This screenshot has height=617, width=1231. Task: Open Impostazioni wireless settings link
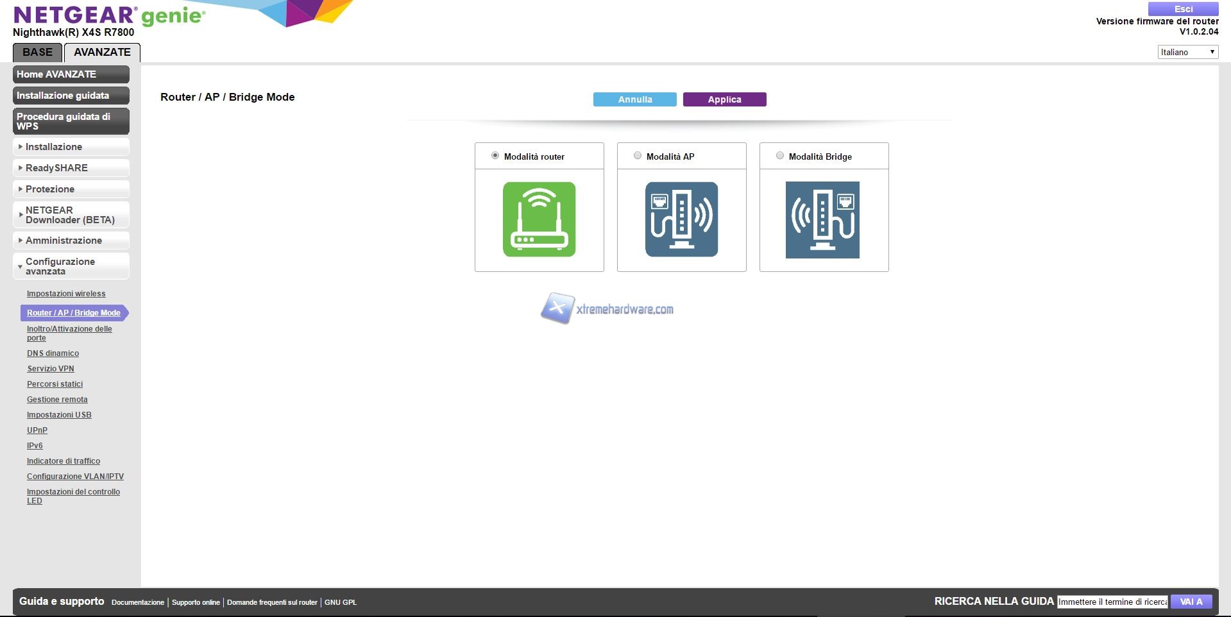[x=66, y=294]
